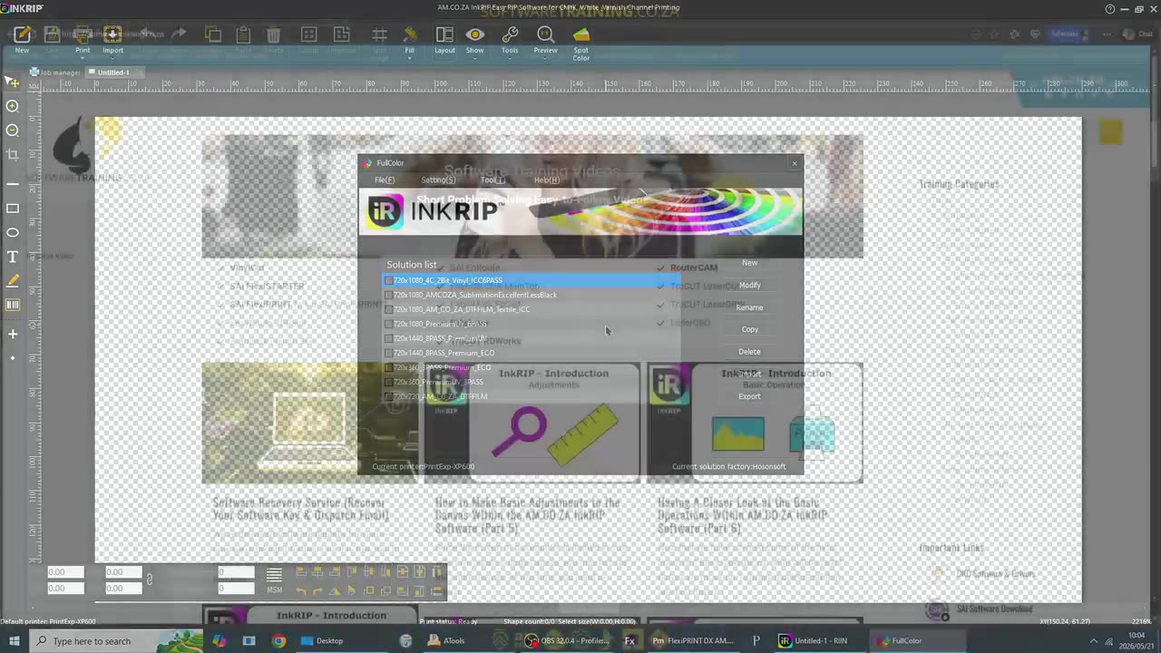
Task: Check the 720x360_3PASS_Premium_ECO checkbox
Action: click(389, 367)
